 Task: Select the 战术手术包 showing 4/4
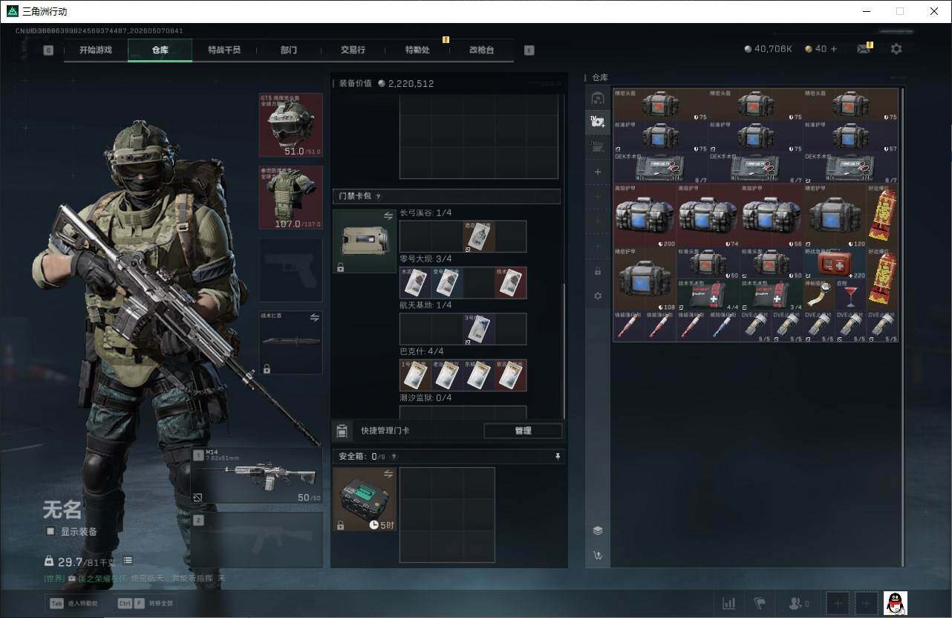(708, 294)
